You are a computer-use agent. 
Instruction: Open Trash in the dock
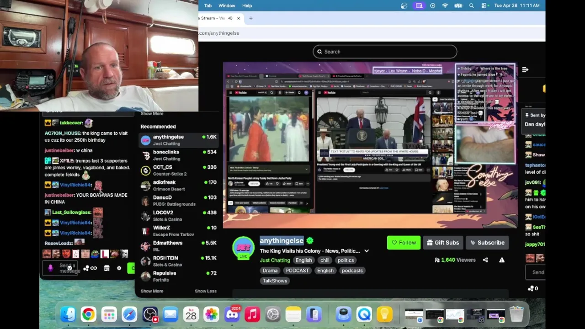click(x=516, y=314)
